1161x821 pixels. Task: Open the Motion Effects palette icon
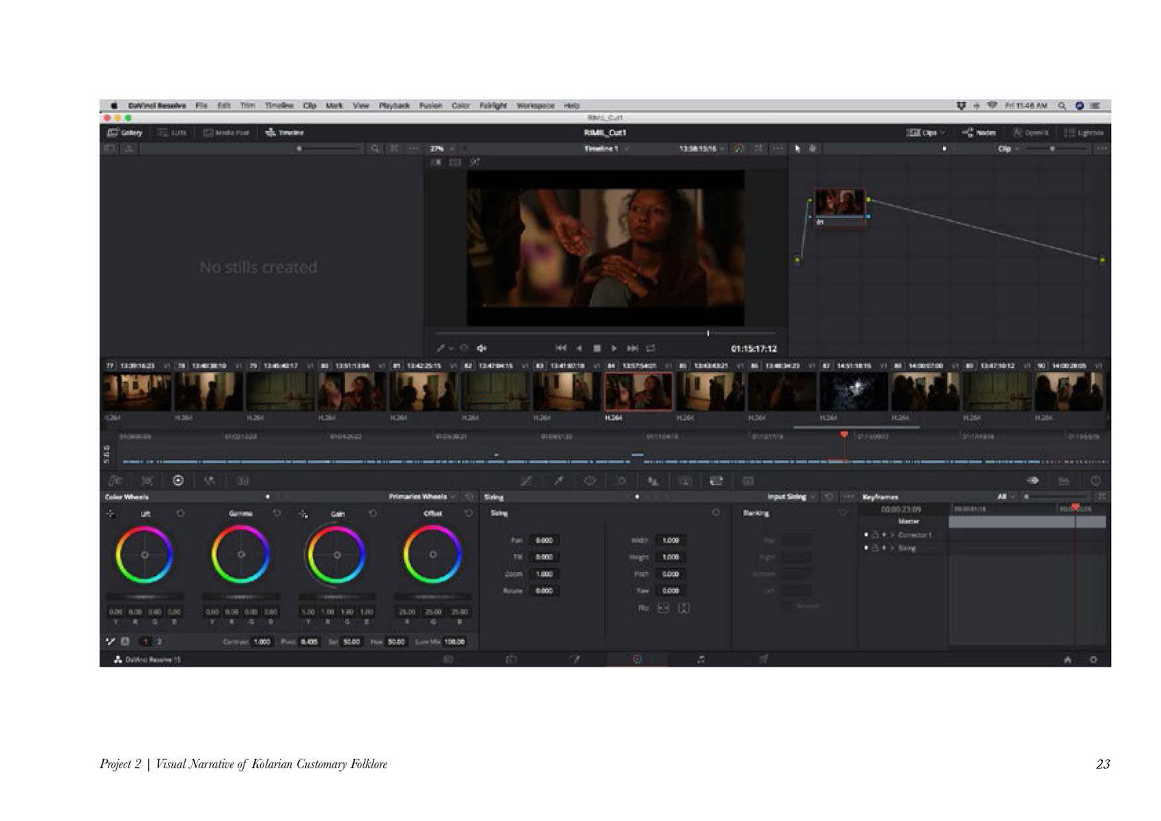242,481
